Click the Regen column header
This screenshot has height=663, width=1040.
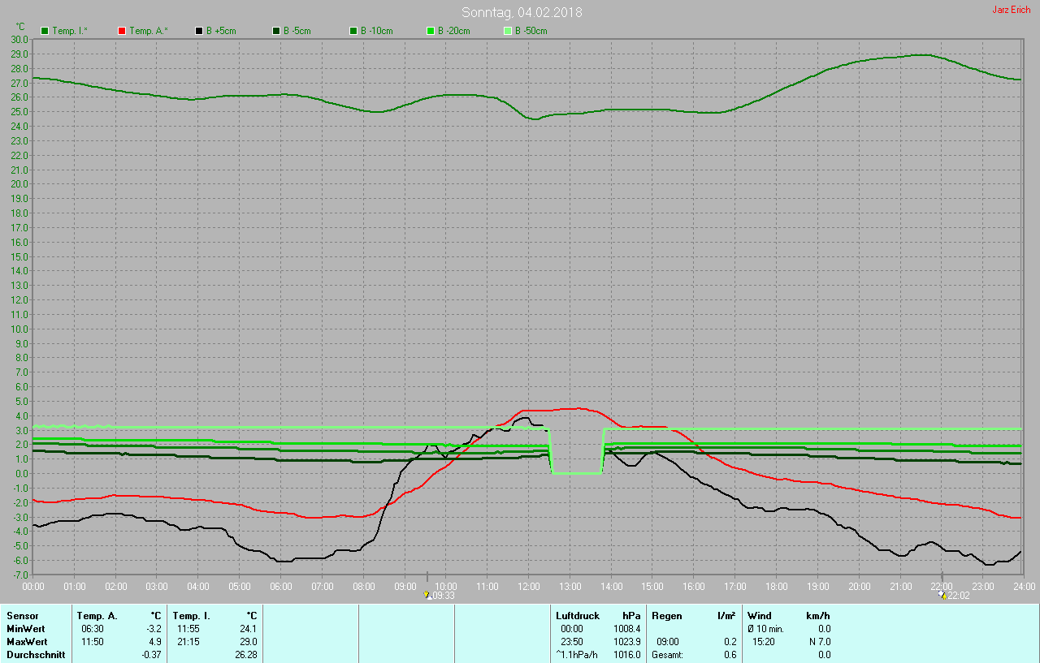pyautogui.click(x=666, y=616)
